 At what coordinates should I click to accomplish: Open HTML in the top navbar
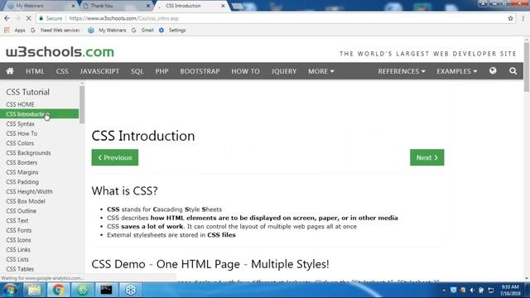coord(35,71)
